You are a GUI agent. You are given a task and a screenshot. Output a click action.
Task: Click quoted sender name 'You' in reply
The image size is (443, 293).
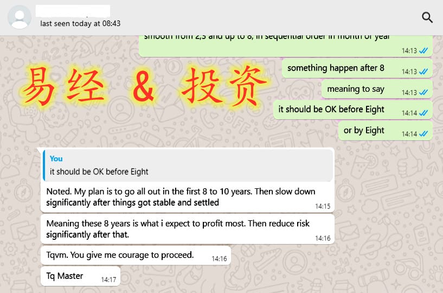56,158
